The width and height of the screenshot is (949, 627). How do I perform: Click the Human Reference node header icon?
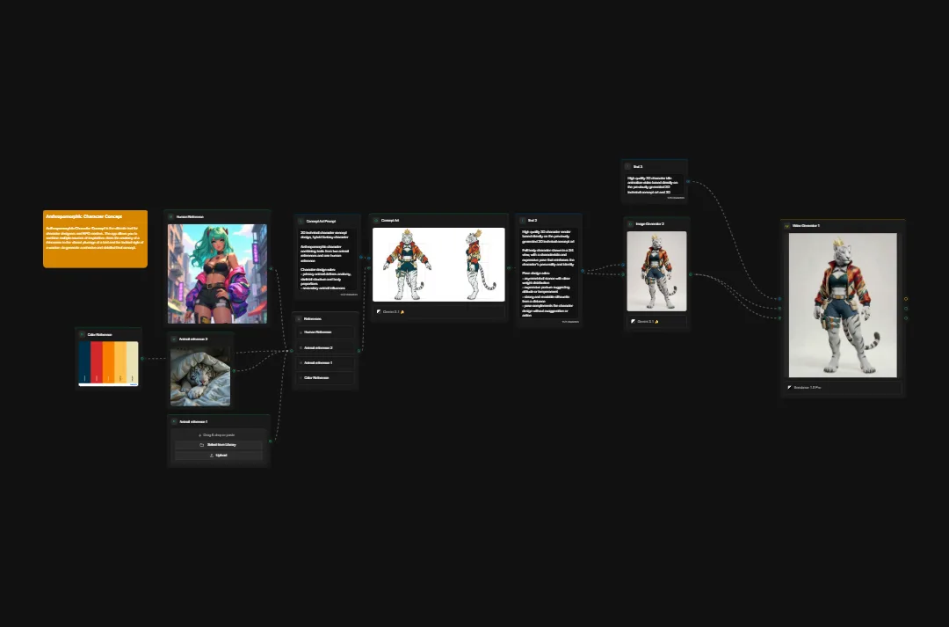point(171,216)
